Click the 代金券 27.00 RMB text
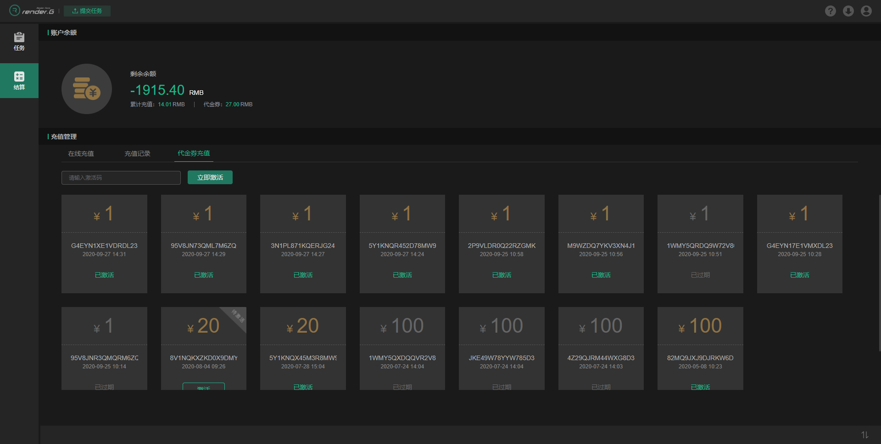This screenshot has width=881, height=444. [228, 104]
